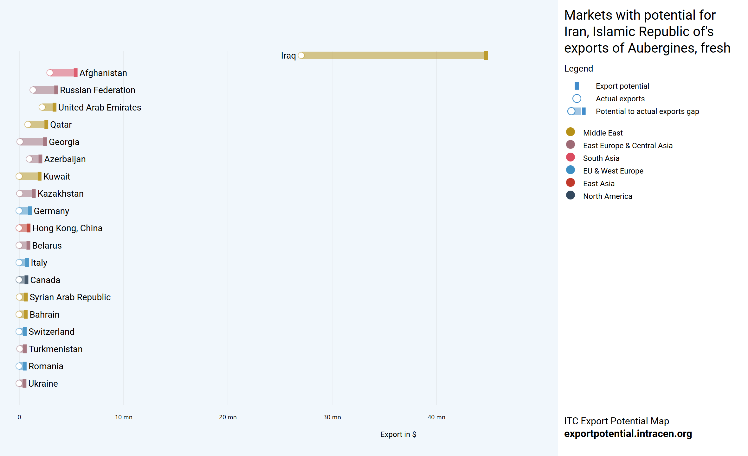Click Afghanistan's actual exports circle marker
748x456 pixels.
click(x=50, y=73)
